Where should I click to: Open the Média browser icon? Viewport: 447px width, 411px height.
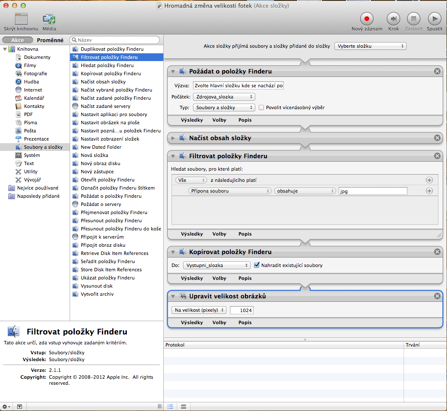[49, 19]
